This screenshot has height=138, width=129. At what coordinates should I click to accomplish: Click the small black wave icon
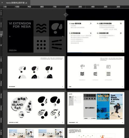point(82,74)
